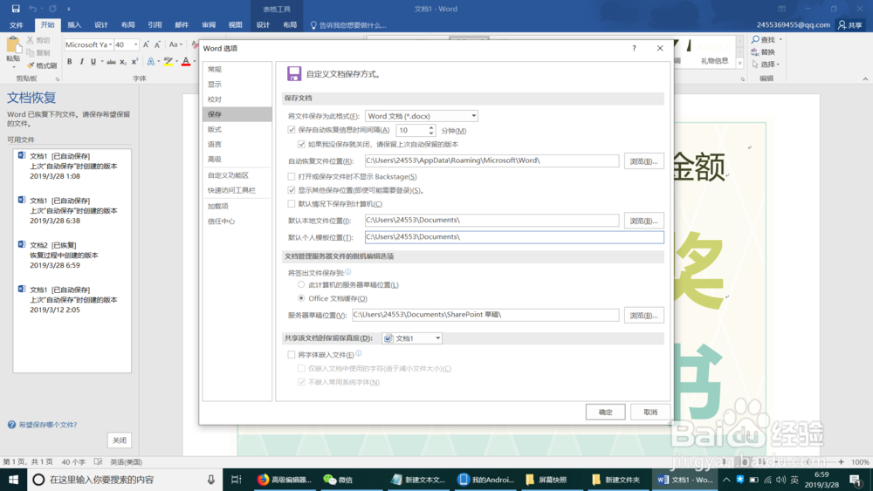Click Browse next to server drafts location
The image size is (873, 491).
point(643,316)
